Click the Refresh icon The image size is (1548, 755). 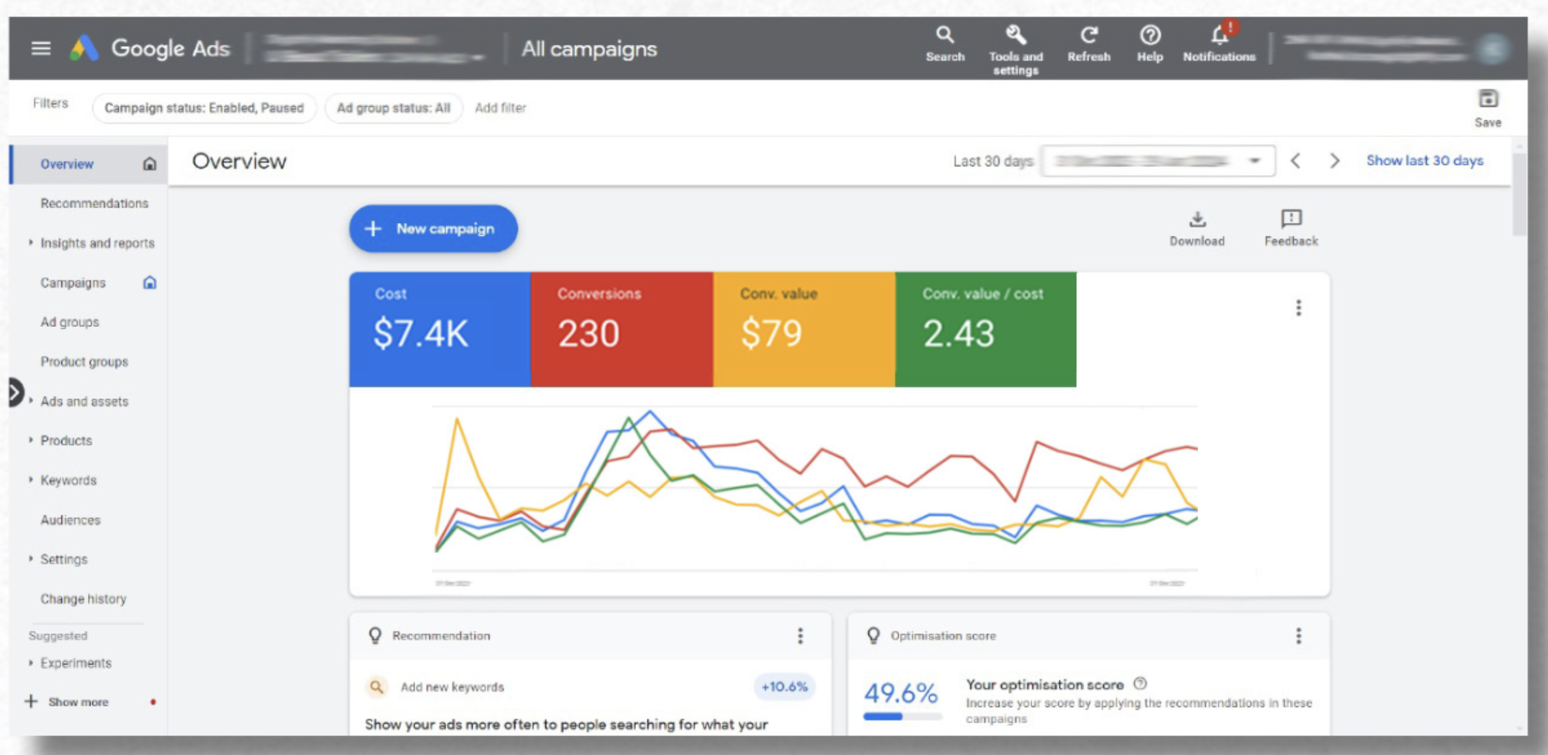[x=1089, y=44]
